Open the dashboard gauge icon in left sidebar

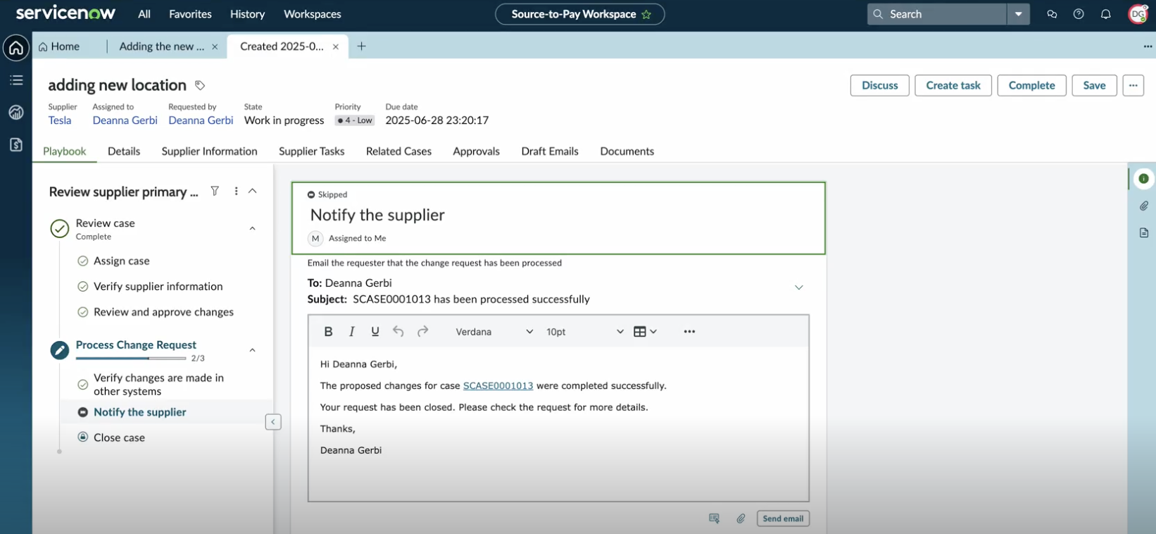click(x=16, y=113)
